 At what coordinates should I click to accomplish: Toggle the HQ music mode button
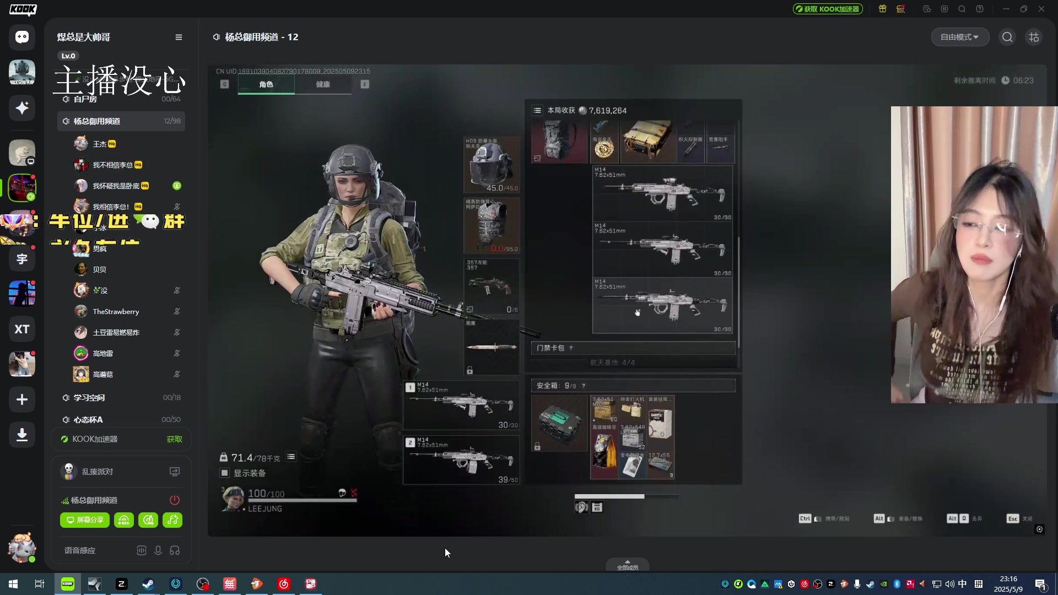tap(148, 520)
